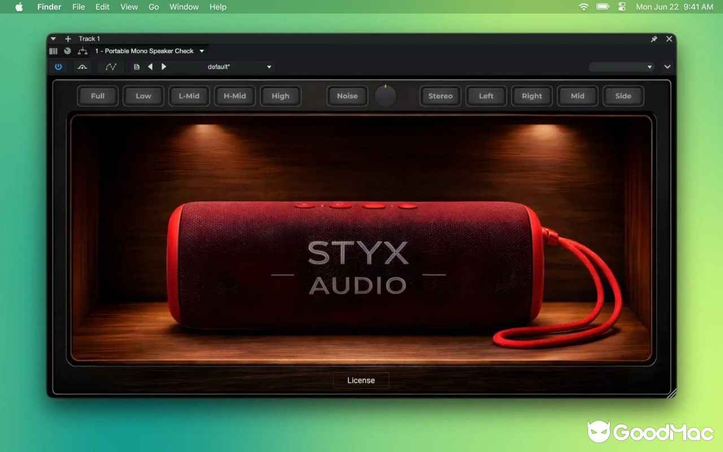Select the H-Mid band button
Viewport: 723px width, 452px height.
pos(235,96)
